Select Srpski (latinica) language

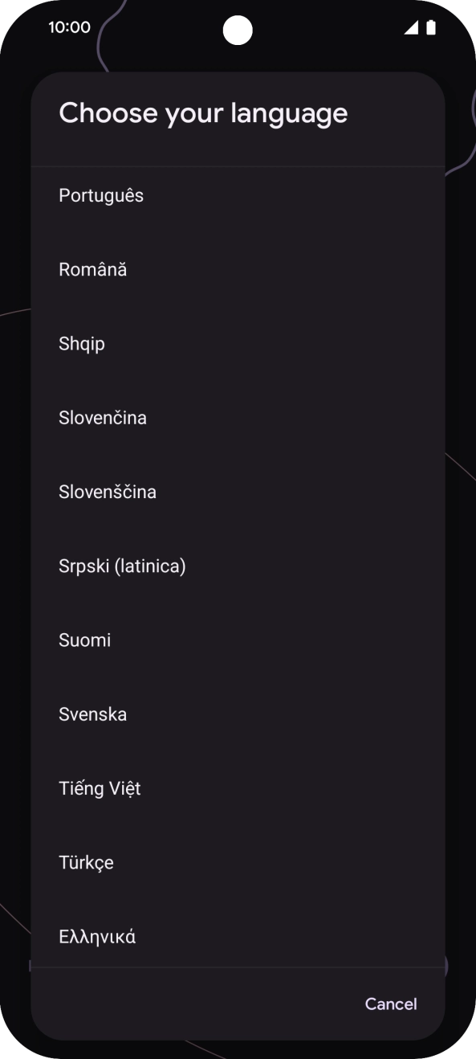238,566
